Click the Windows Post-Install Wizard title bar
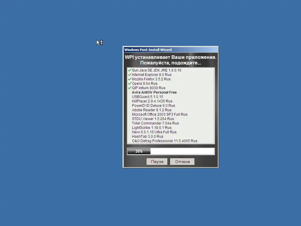Image resolution: width=301 pixels, height=226 pixels. (171, 50)
